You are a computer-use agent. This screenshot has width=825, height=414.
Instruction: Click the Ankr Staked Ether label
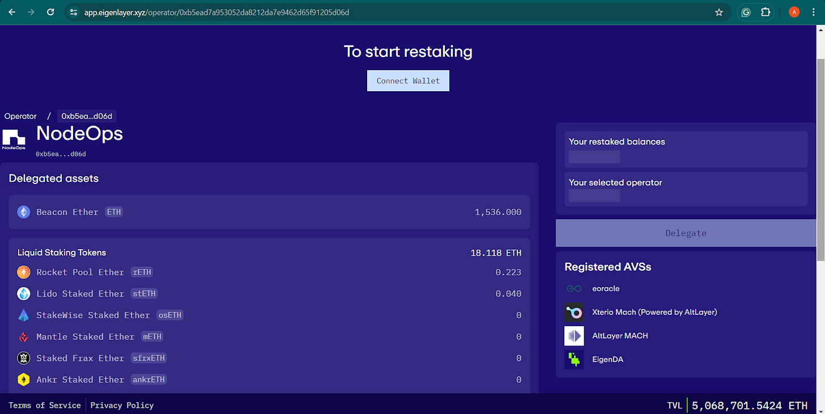(x=80, y=380)
